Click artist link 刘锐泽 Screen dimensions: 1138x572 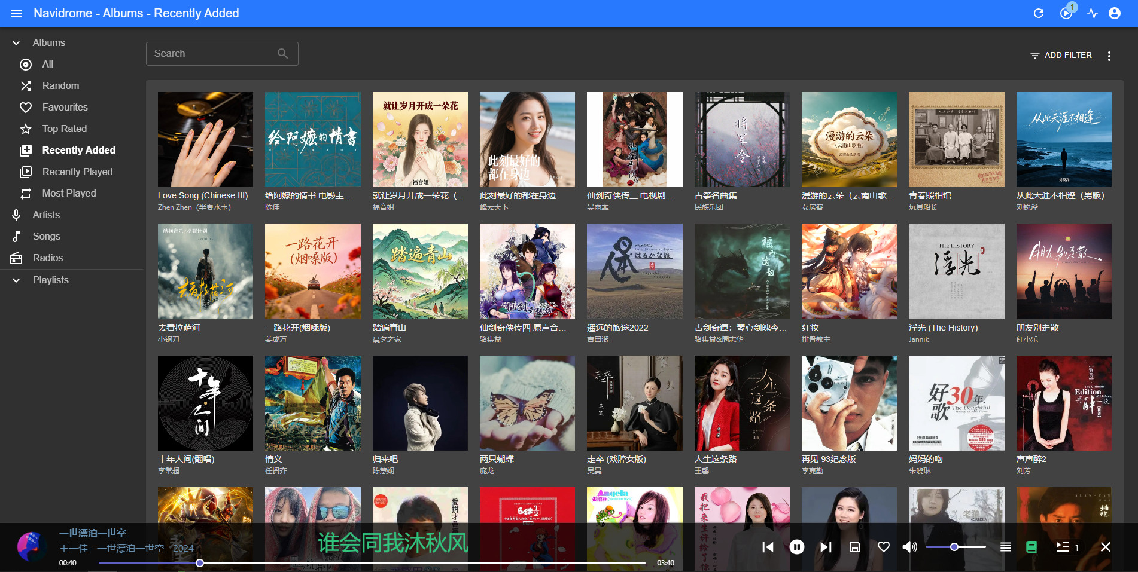click(1027, 207)
